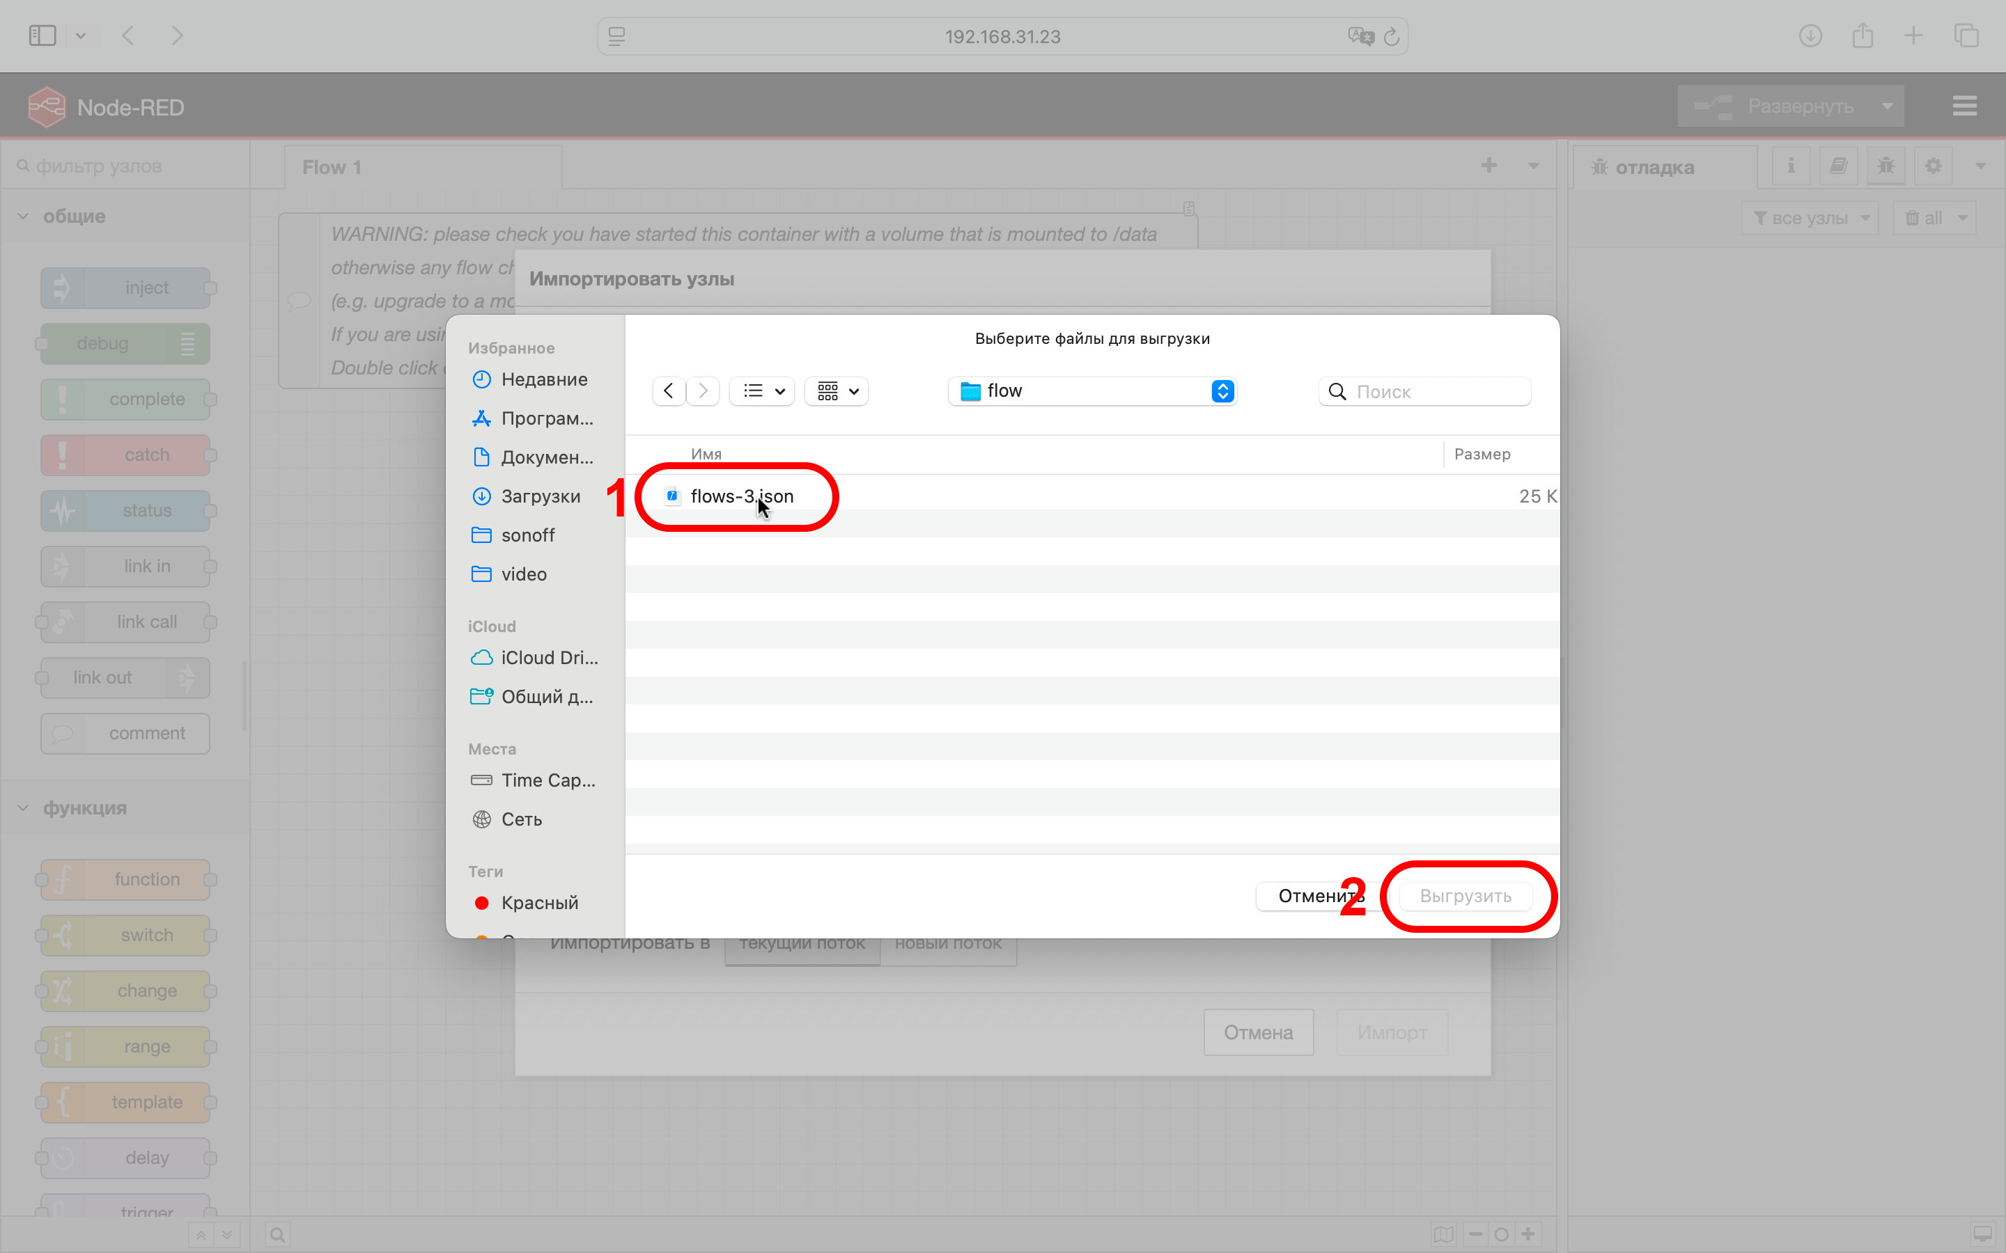Select the Красный red tag
Image resolution: width=2006 pixels, height=1253 pixels.
tap(539, 902)
